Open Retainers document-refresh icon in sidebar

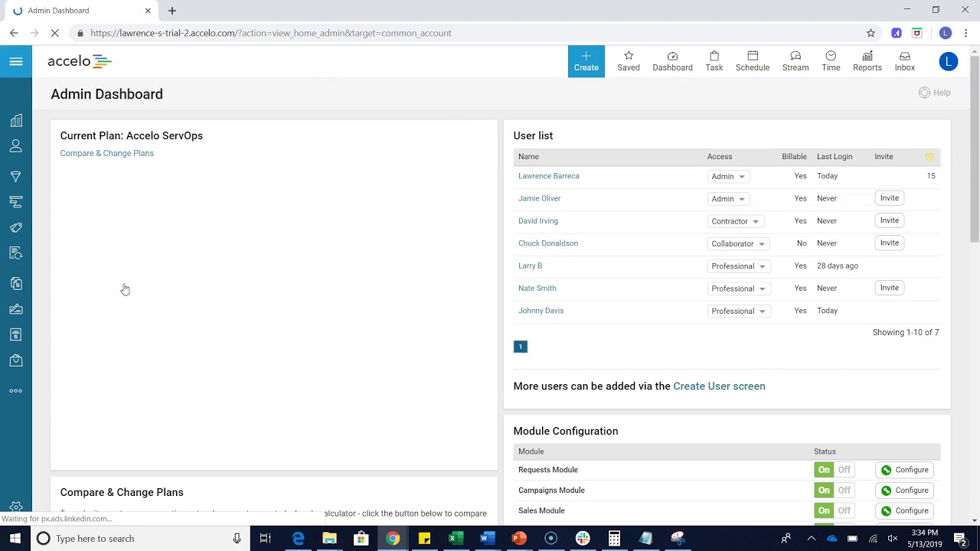pyautogui.click(x=16, y=253)
